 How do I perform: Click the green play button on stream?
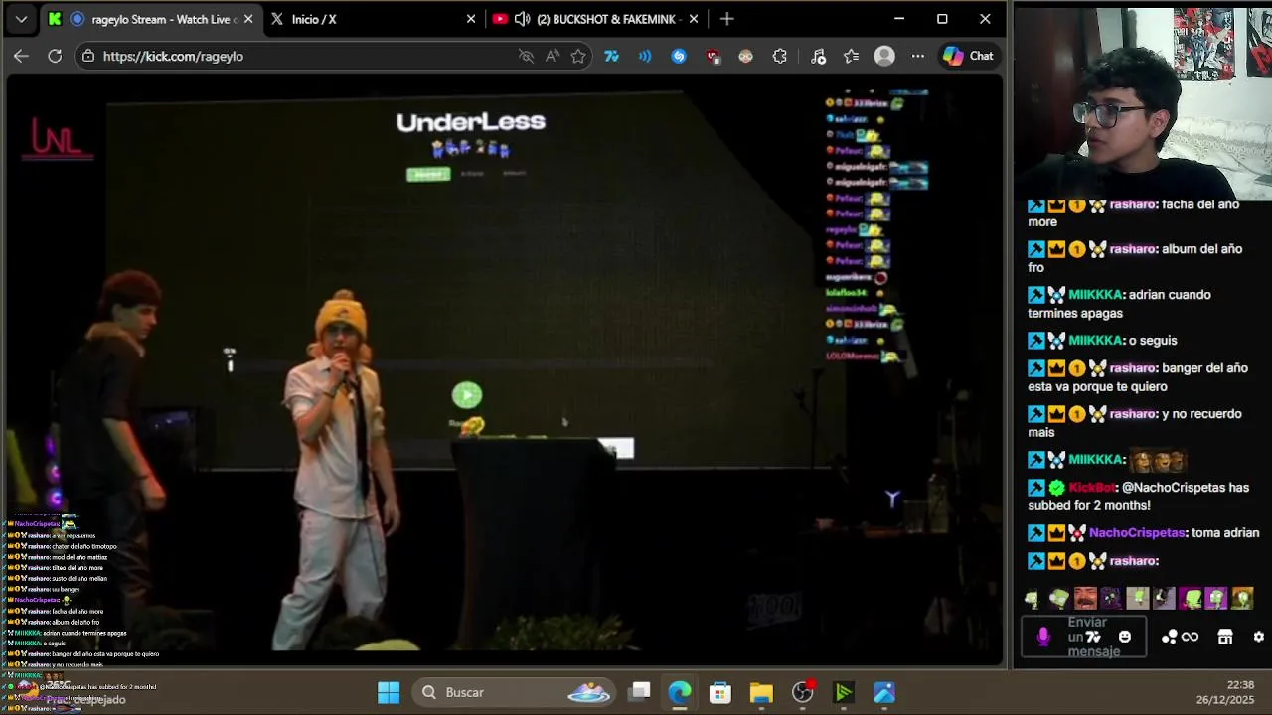click(467, 395)
